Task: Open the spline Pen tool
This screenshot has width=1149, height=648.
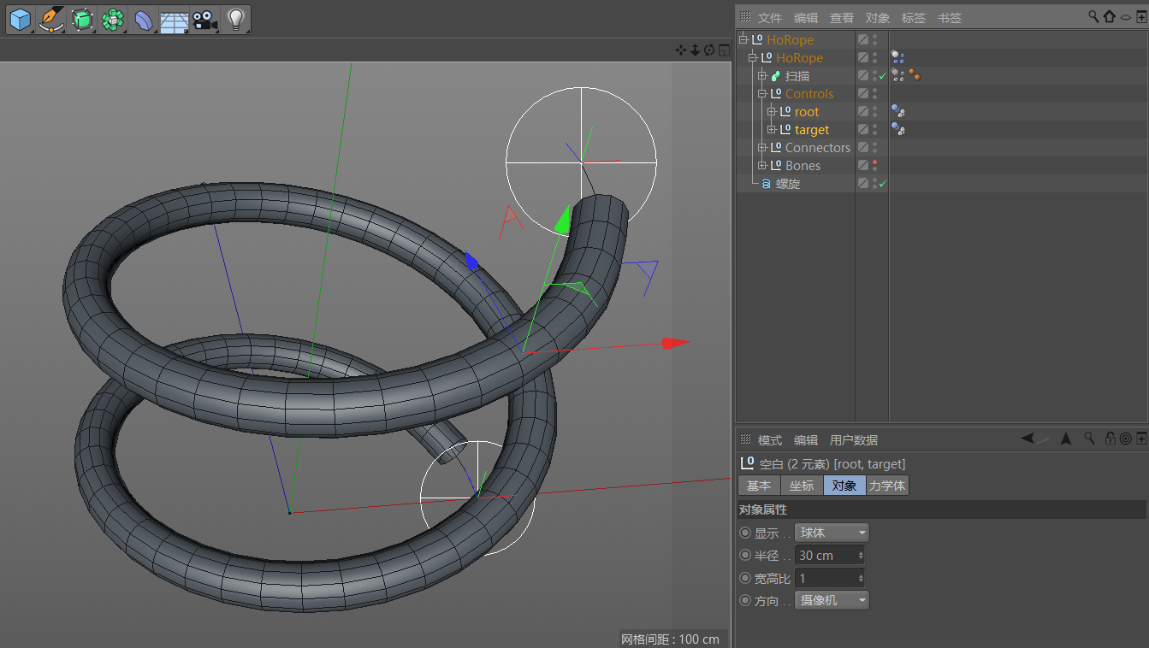Action: (51, 20)
